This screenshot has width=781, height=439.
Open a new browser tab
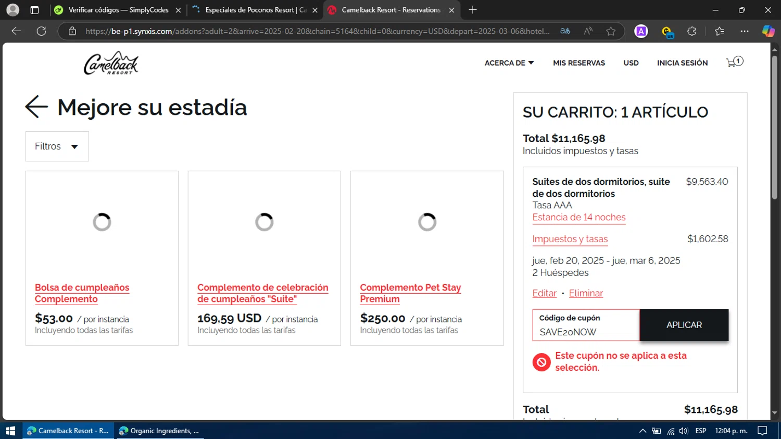tap(473, 10)
